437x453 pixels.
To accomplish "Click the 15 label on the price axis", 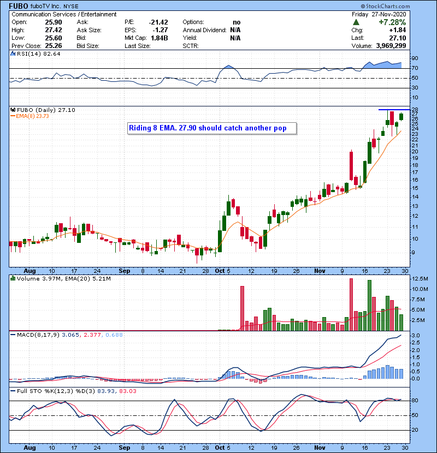I will (x=415, y=188).
